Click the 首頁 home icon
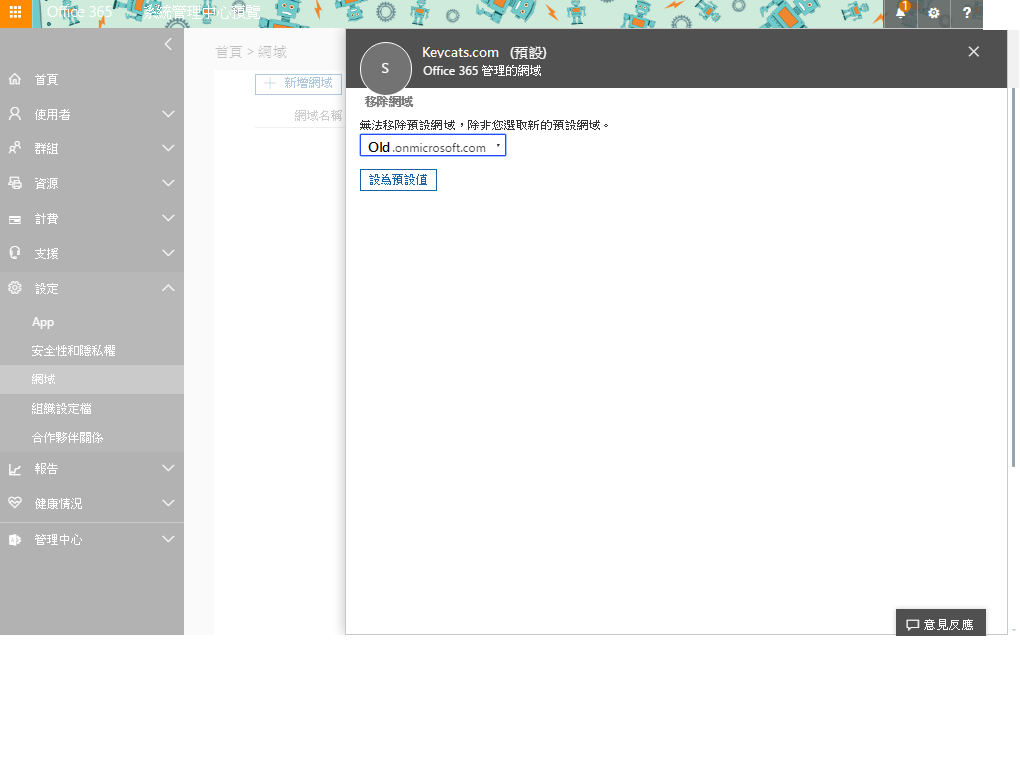The width and height of the screenshot is (1020, 765). point(15,79)
